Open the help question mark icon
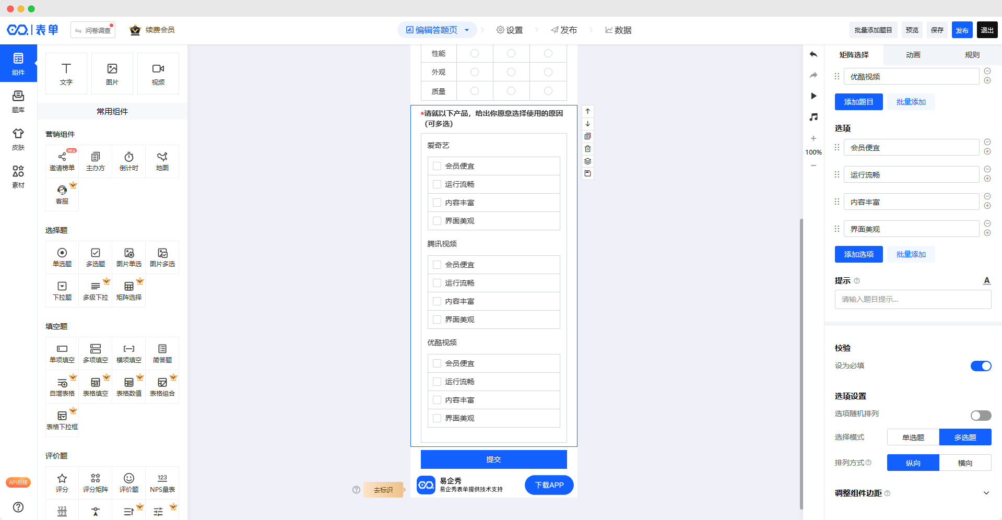1002x520 pixels. click(18, 507)
